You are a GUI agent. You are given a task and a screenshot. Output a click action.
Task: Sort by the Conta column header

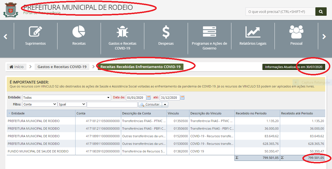[x=98, y=113]
